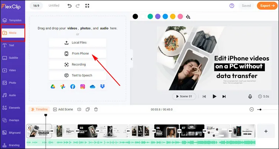This screenshot has height=149, width=279.
Task: Open the Video stock library
Action: tap(9, 70)
